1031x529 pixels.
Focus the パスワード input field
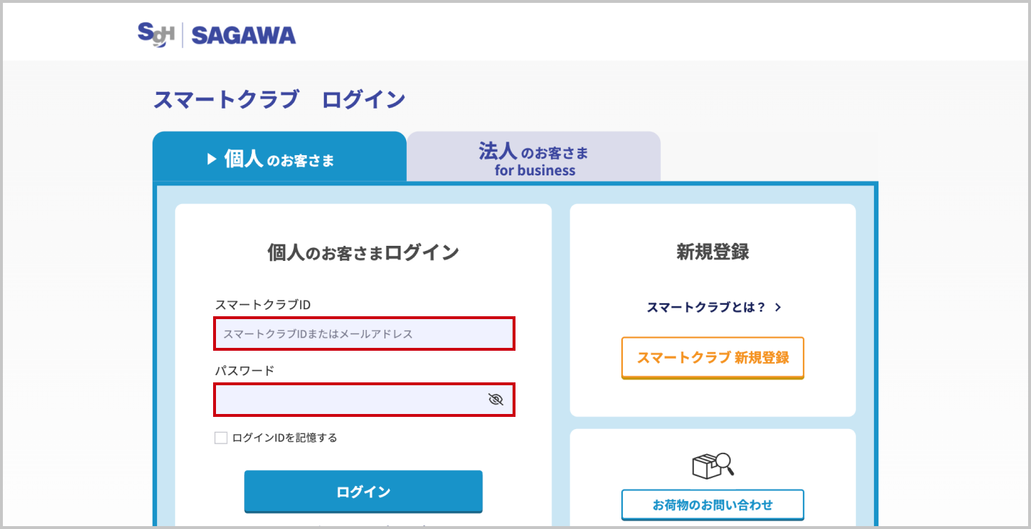click(x=364, y=400)
